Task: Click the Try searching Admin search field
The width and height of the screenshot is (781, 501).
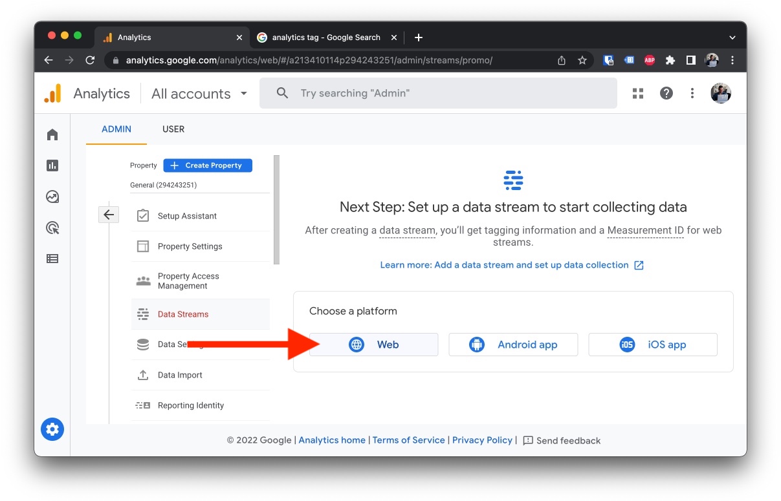Action: click(438, 93)
